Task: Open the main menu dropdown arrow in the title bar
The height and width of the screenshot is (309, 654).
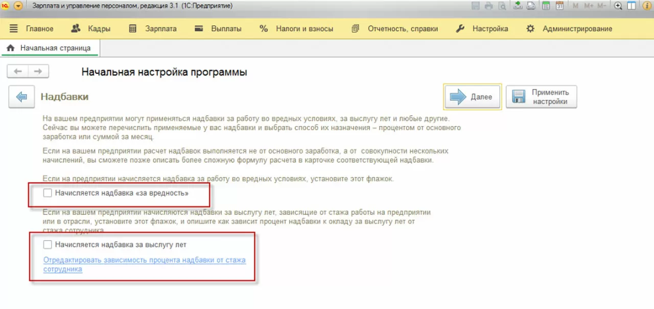Action: click(18, 6)
